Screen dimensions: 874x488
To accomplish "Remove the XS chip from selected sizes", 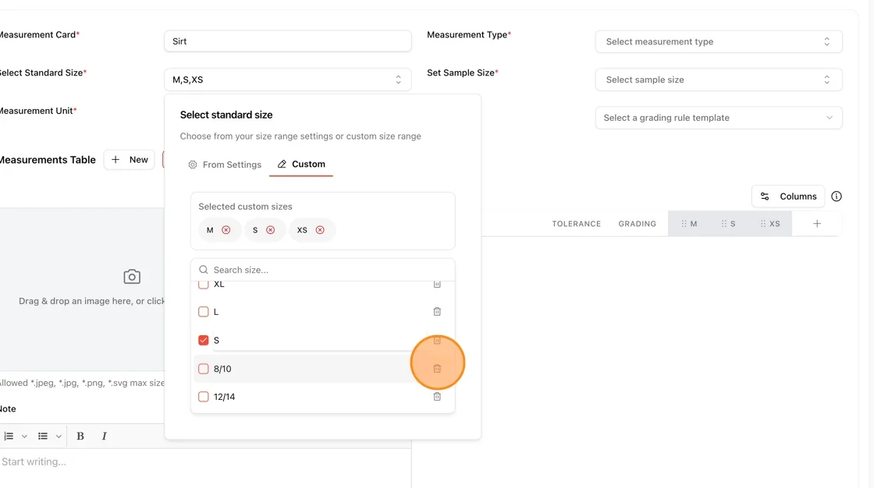I will tap(320, 230).
